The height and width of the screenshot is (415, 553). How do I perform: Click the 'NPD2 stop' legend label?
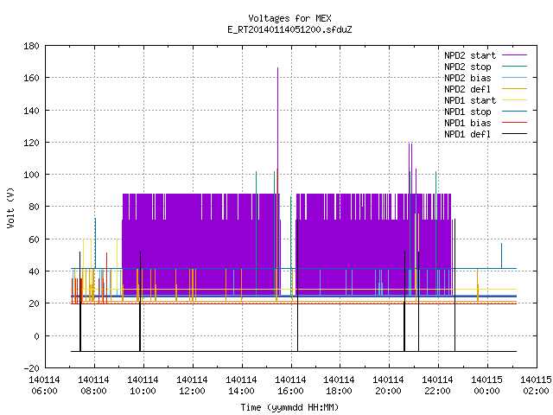click(467, 67)
